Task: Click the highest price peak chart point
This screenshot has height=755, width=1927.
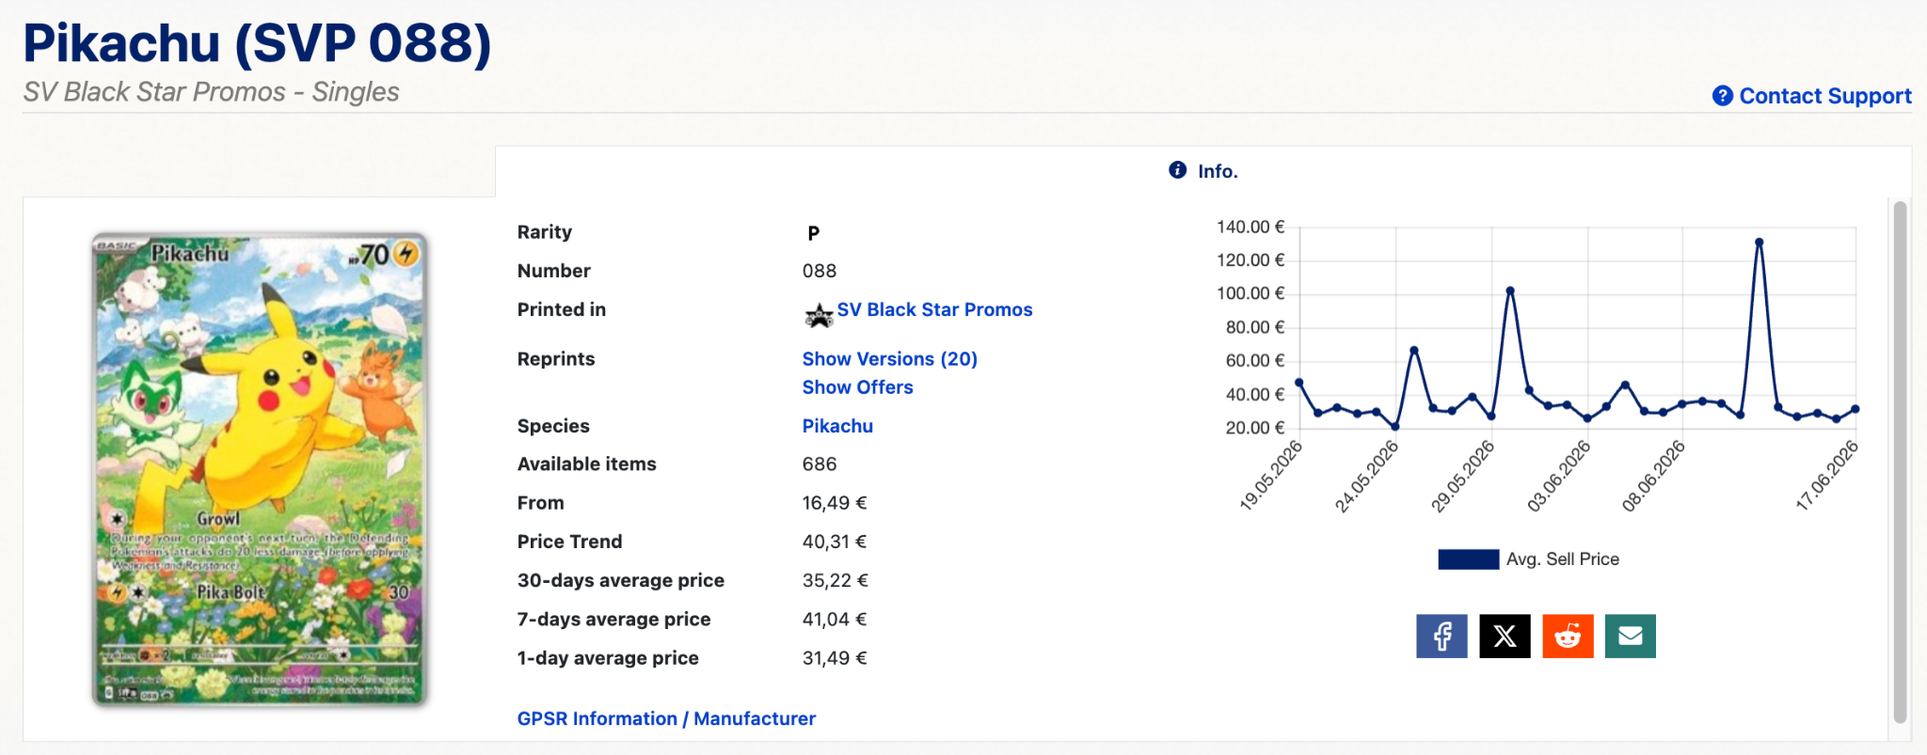Action: coord(1759,243)
